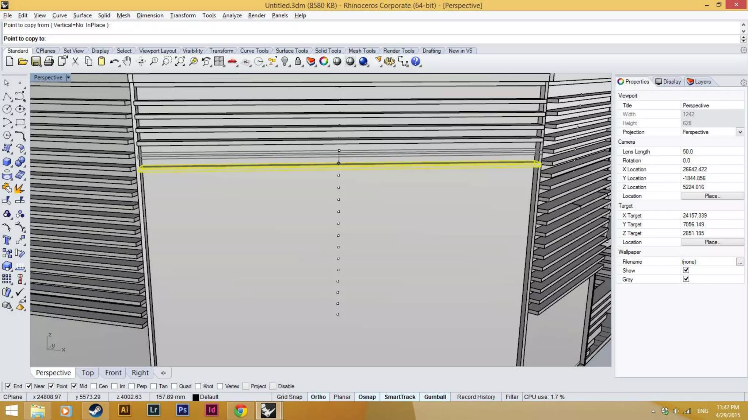Switch to the Layers panel tab
748x420 pixels.
699,82
